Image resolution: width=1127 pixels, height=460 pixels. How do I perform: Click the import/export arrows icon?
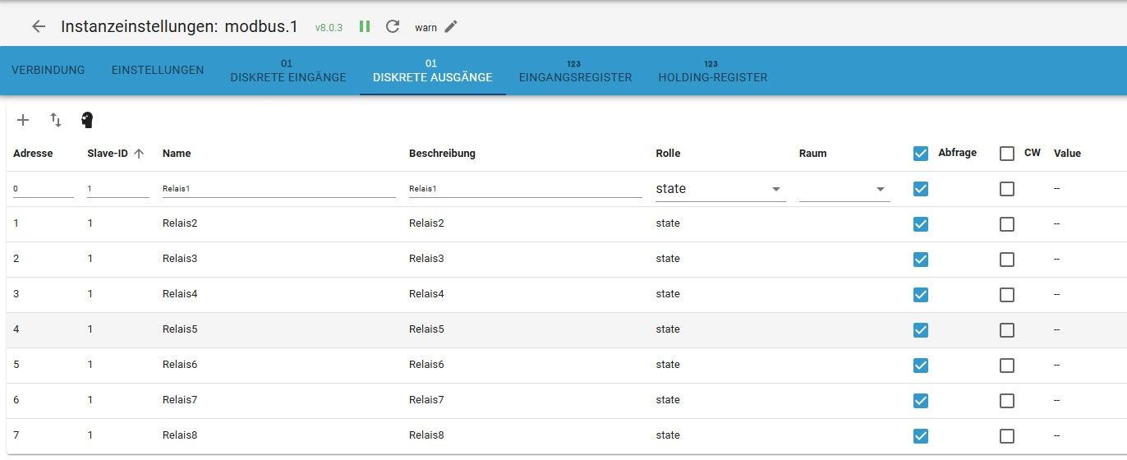(56, 120)
